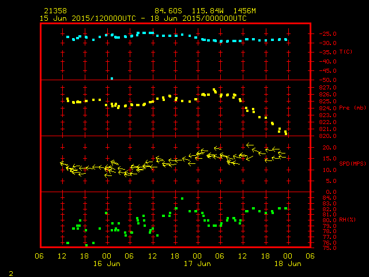Click the station ID 21358
Viewport: 369px width, 277px height.
pyautogui.click(x=55, y=11)
